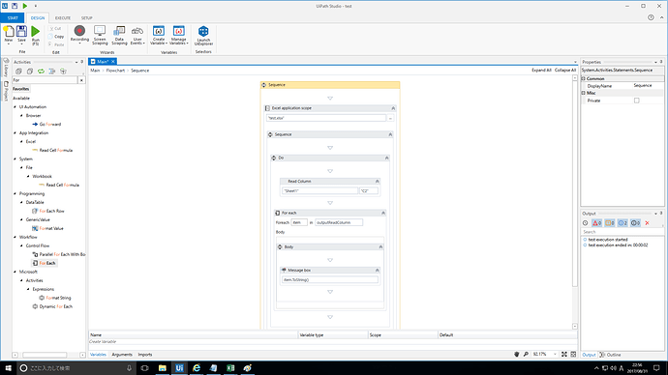The image size is (668, 375).
Task: Open the Excel app in the taskbar
Action: click(x=230, y=368)
